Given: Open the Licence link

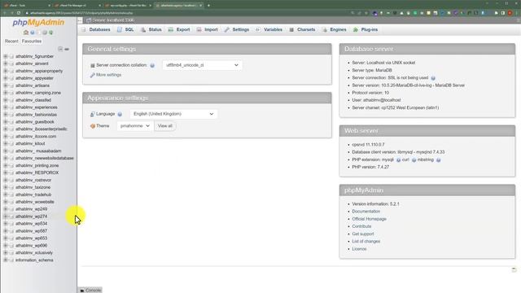Looking at the screenshot, I should [x=359, y=249].
